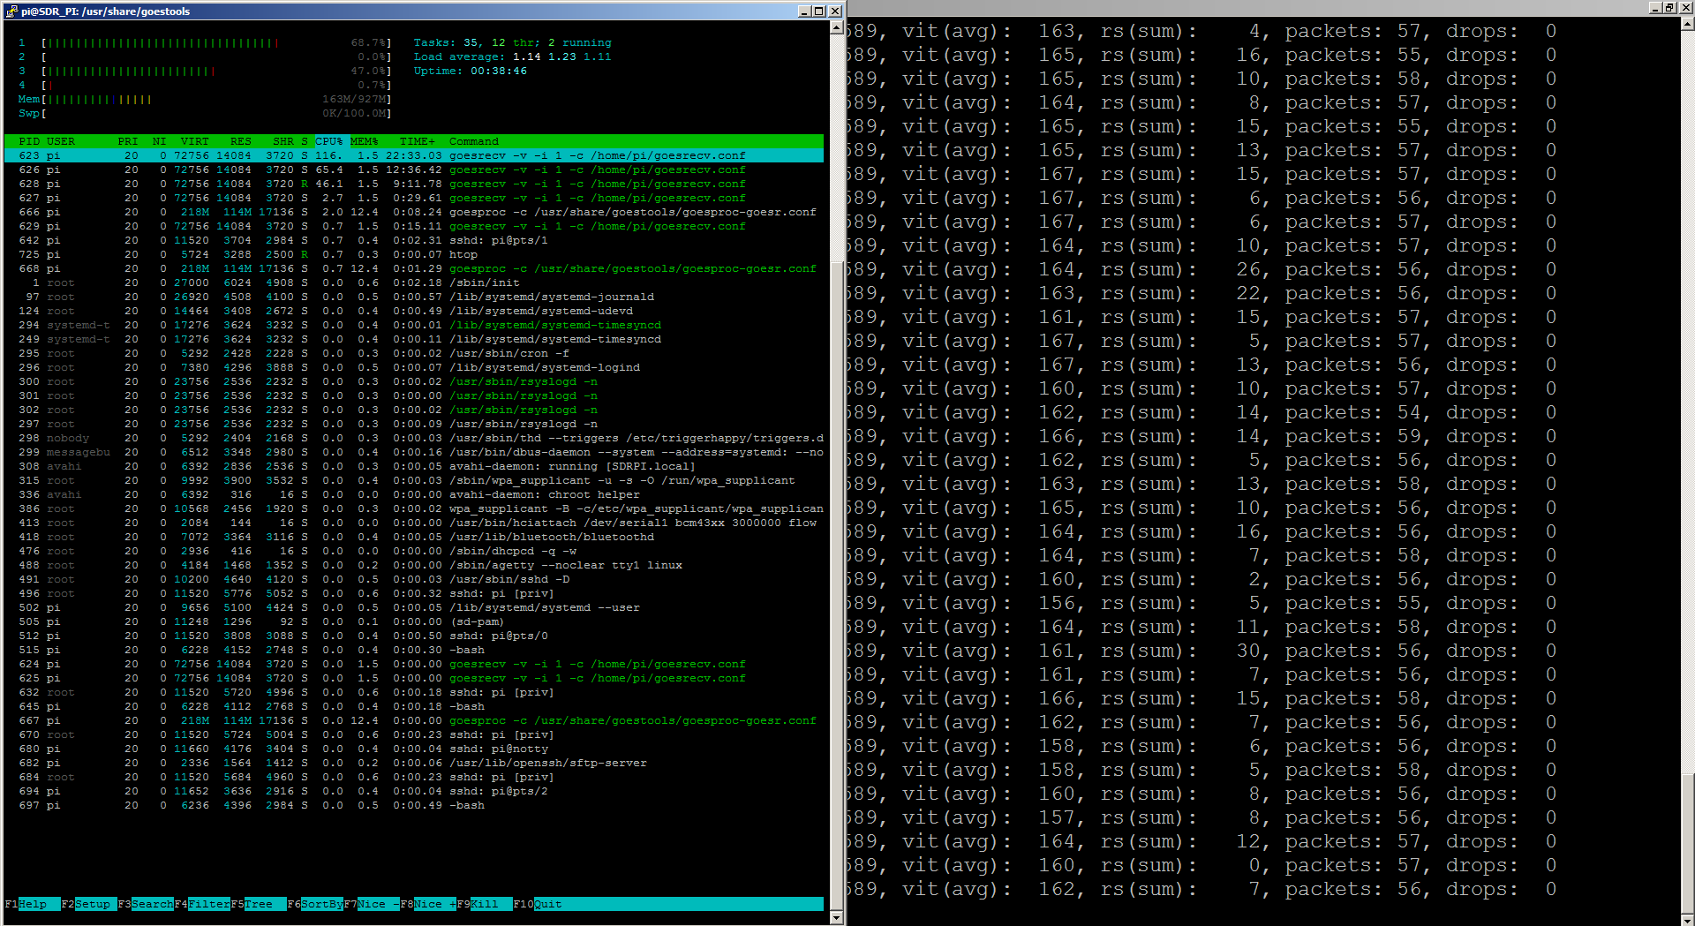The width and height of the screenshot is (1695, 926).
Task: Select dbus-daemon process row PID 299
Action: click(414, 452)
